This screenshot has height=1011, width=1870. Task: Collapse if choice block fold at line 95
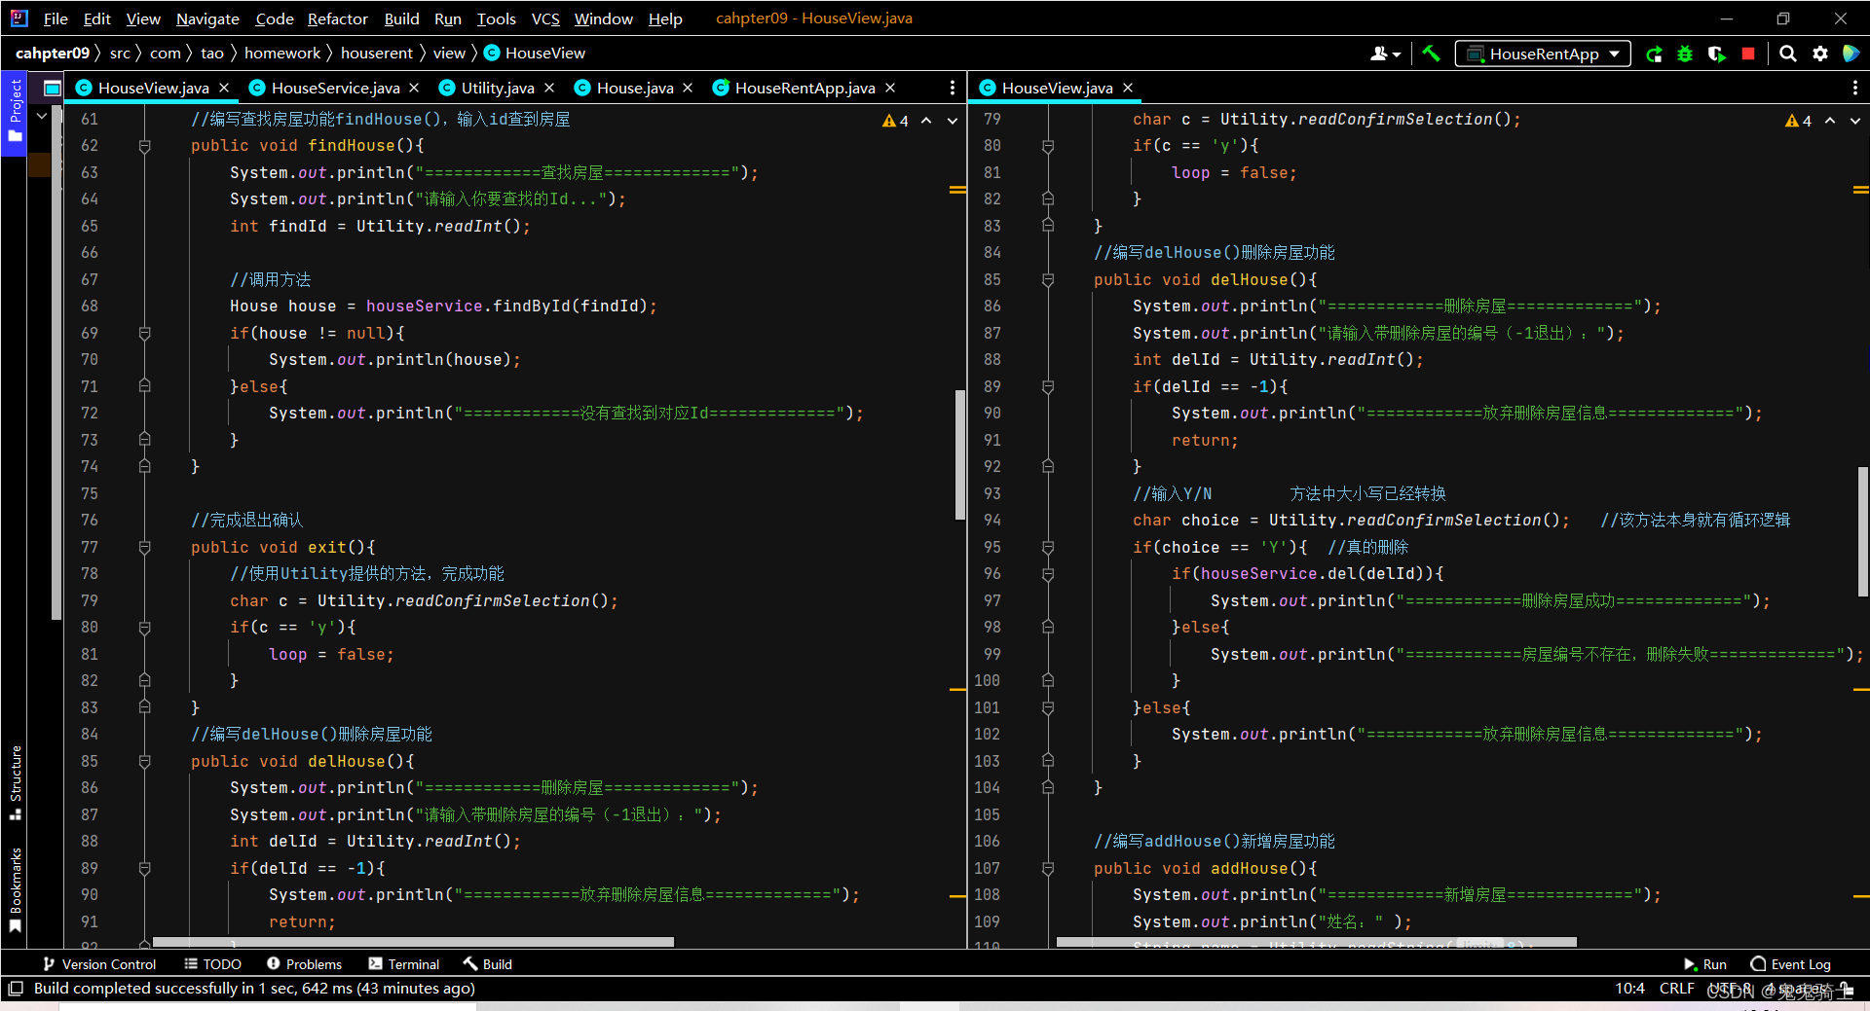tap(1048, 548)
